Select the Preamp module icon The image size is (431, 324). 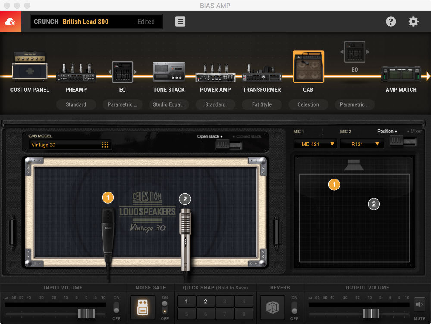(76, 73)
